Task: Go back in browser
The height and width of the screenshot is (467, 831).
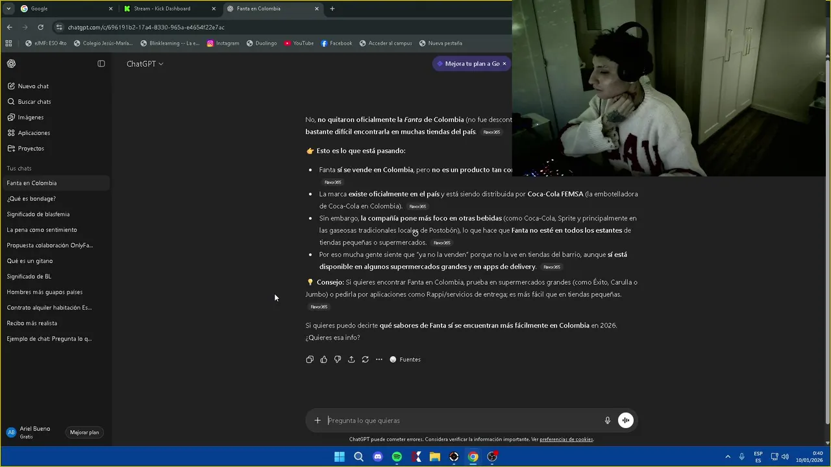Action: point(9,27)
